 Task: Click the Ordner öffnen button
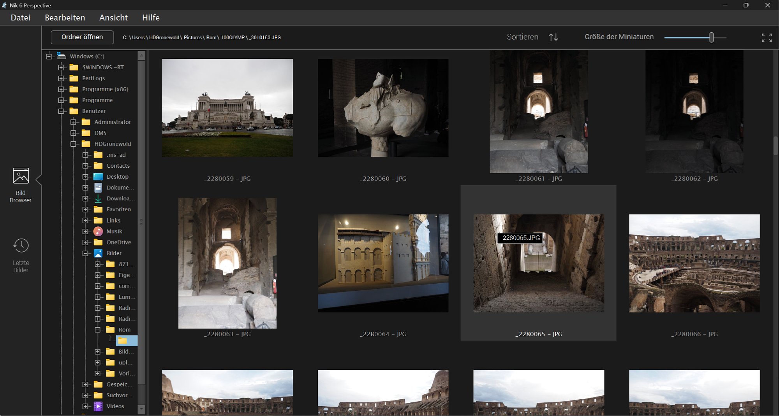[82, 37]
